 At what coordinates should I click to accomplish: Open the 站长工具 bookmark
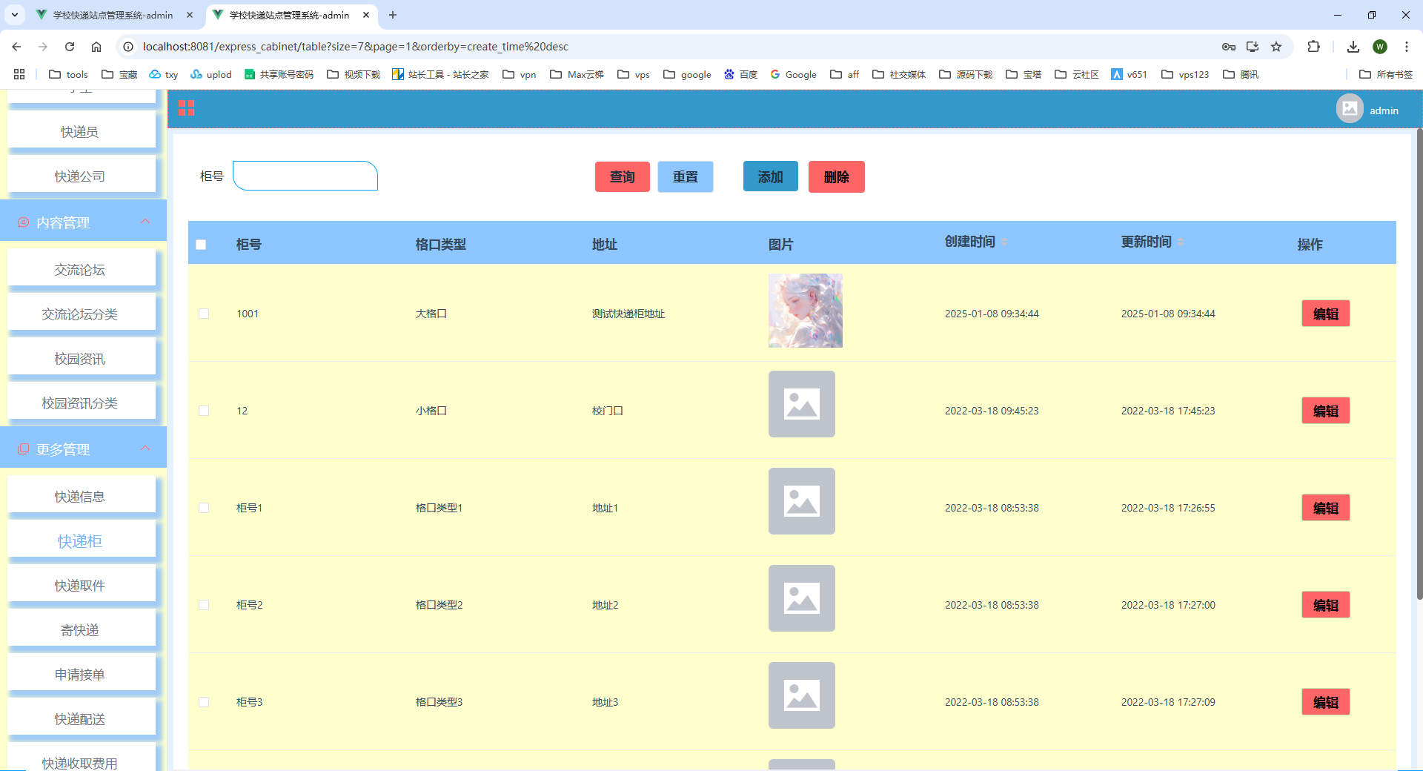[440, 74]
